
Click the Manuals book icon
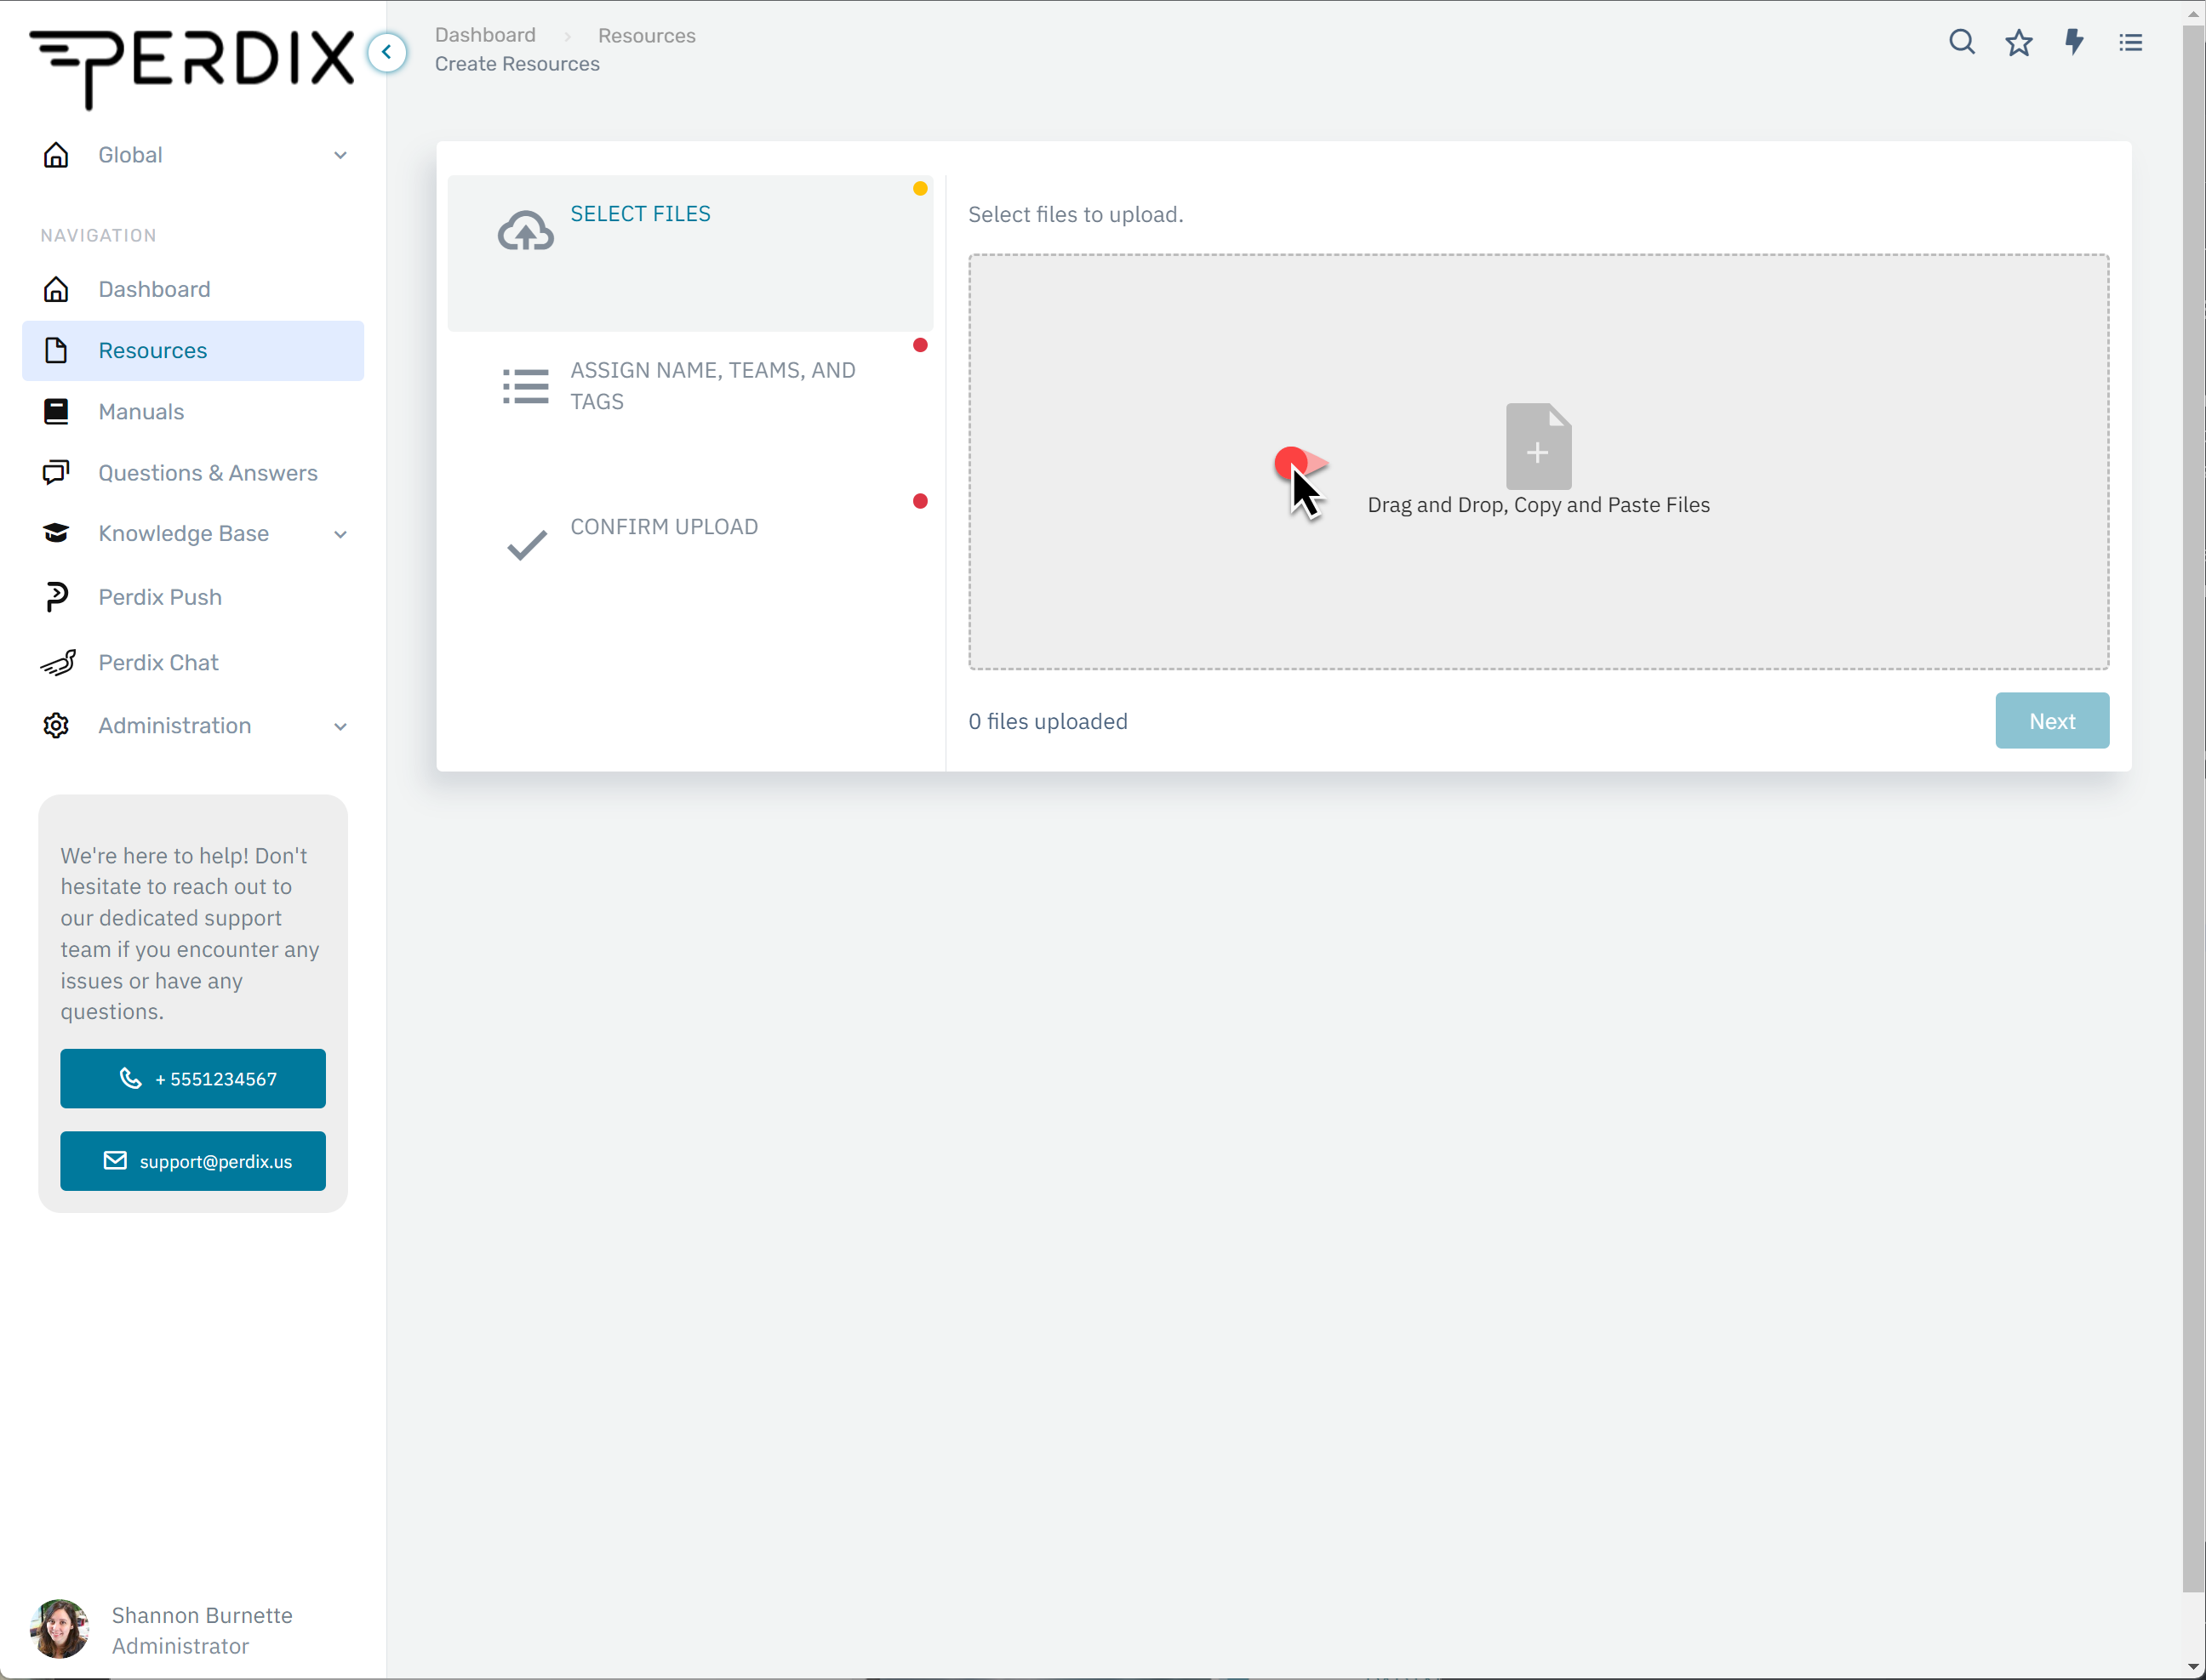click(56, 411)
